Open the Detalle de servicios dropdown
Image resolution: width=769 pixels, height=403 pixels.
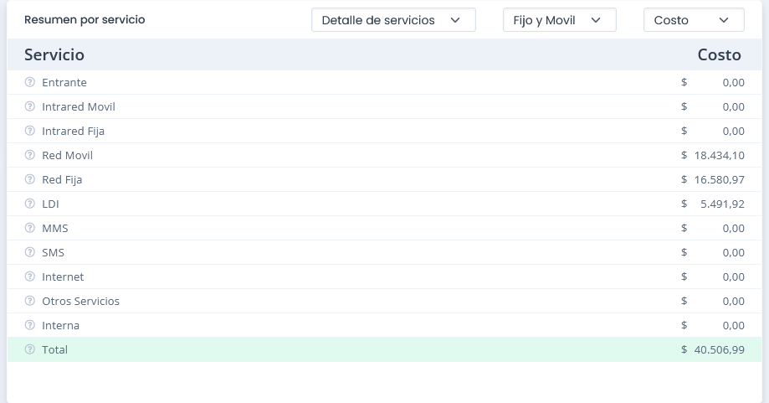click(x=392, y=20)
